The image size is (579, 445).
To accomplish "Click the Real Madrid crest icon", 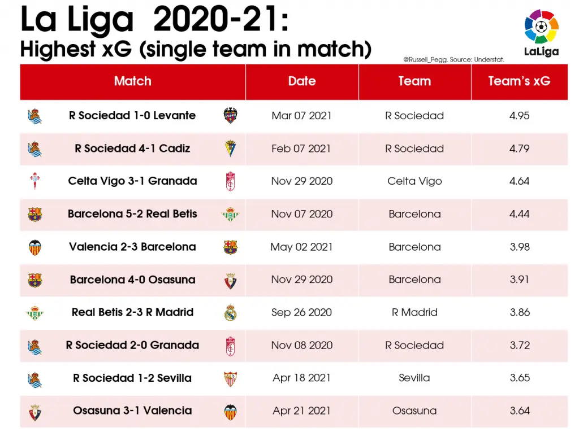I will tap(231, 312).
